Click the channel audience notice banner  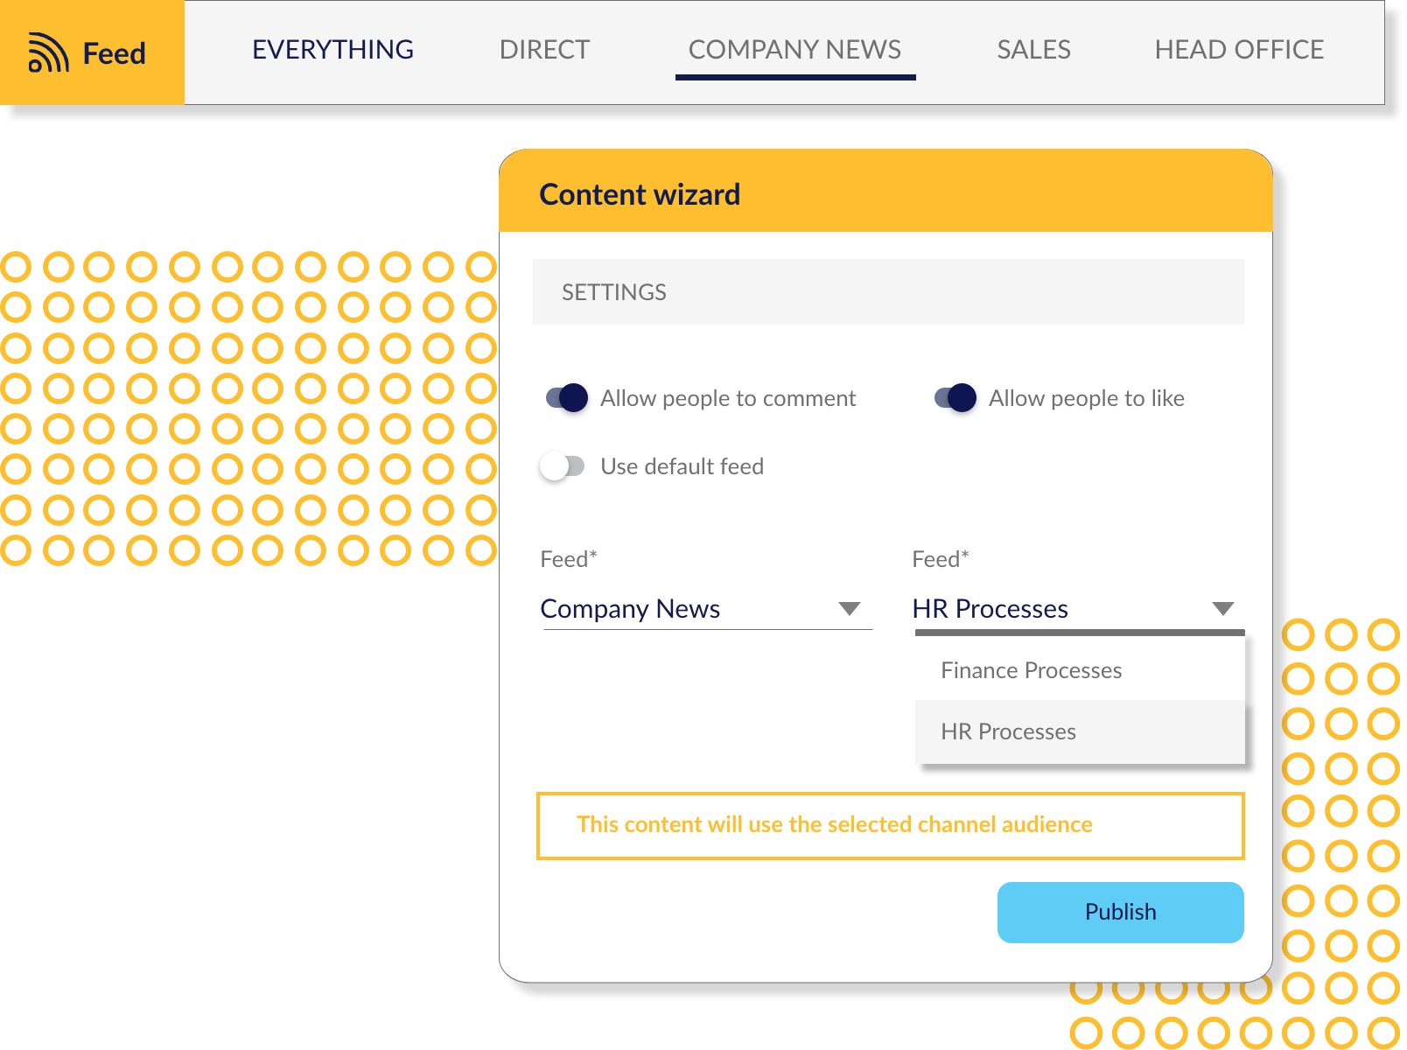pos(890,825)
